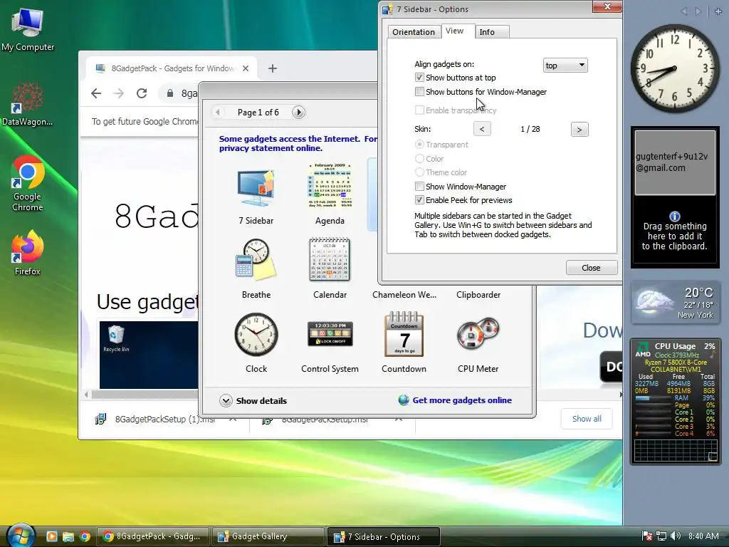Viewport: 729px width, 547px height.
Task: Click the globe icon beside Get more gadgets
Action: (x=404, y=400)
